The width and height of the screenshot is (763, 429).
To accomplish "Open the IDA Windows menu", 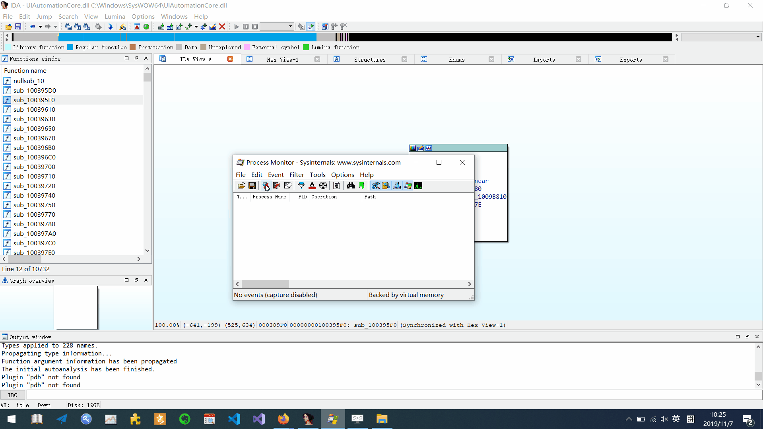I will [x=174, y=16].
